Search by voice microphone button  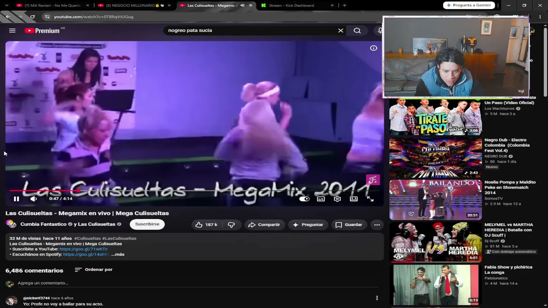pyautogui.click(x=379, y=30)
